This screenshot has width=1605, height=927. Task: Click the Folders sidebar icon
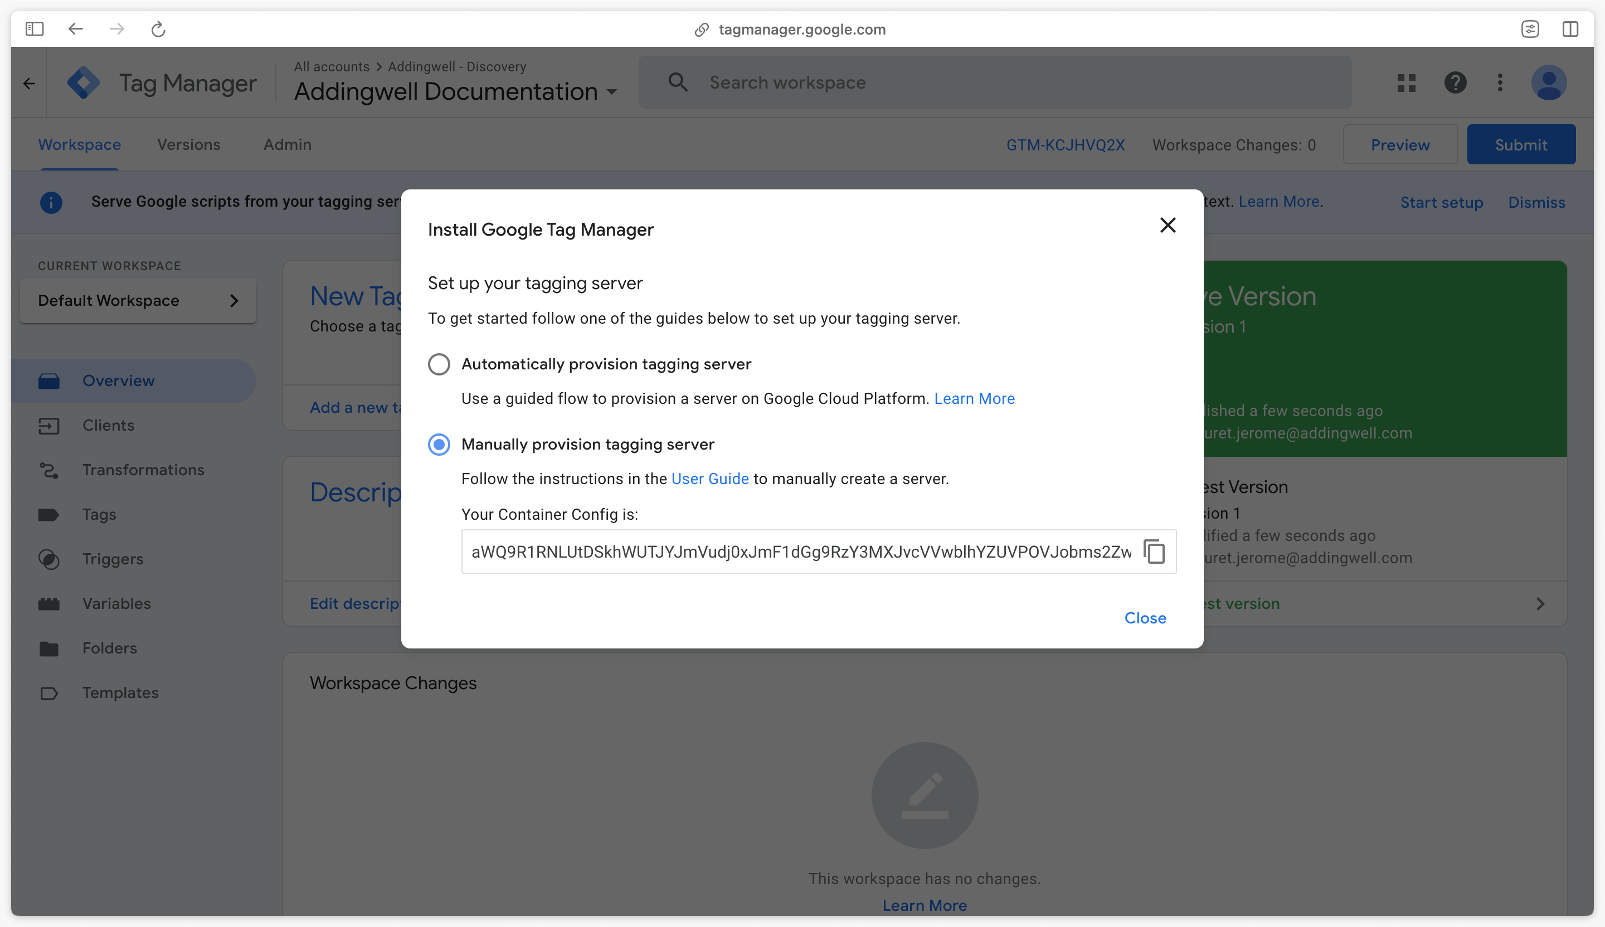48,648
